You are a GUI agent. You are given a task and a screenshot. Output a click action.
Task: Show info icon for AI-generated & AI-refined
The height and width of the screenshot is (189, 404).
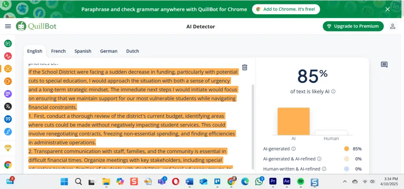pos(319,159)
